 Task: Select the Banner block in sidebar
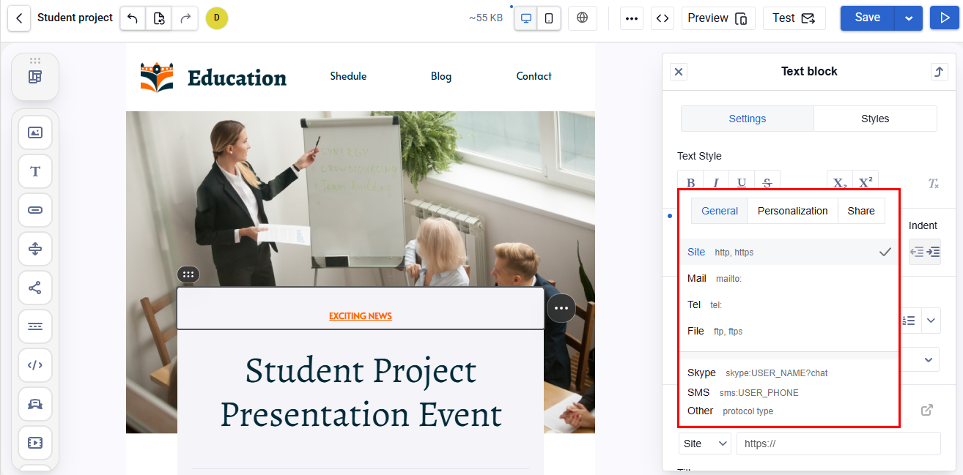[35, 404]
